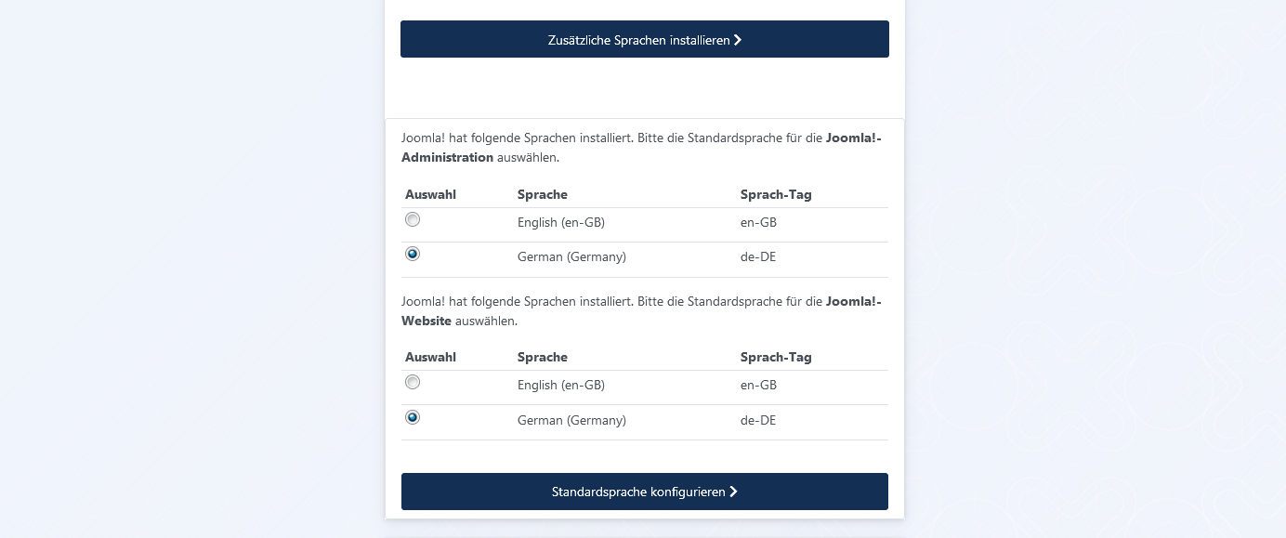Click the de-DE tag in Administration table
The width and height of the screenshot is (1286, 538).
[x=758, y=257]
